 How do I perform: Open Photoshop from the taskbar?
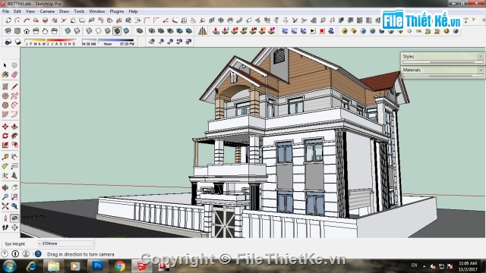(x=97, y=265)
